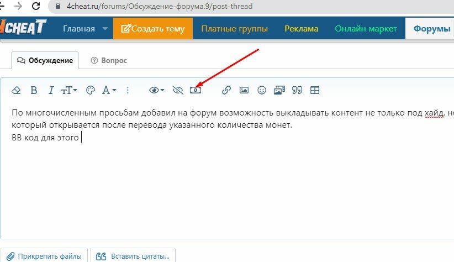Open the text color palette
The height and width of the screenshot is (262, 454).
coord(91,91)
